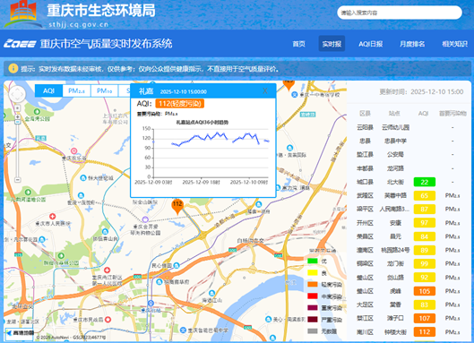474x343 pixels.
Task: Open the 首页 navigation item
Action: (x=298, y=44)
